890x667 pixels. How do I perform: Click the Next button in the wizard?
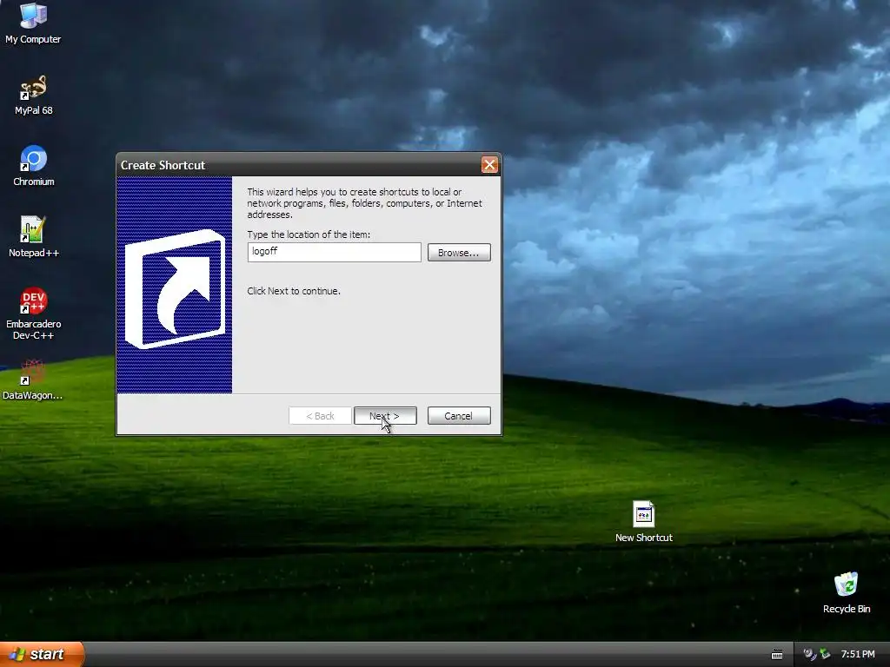coord(385,416)
